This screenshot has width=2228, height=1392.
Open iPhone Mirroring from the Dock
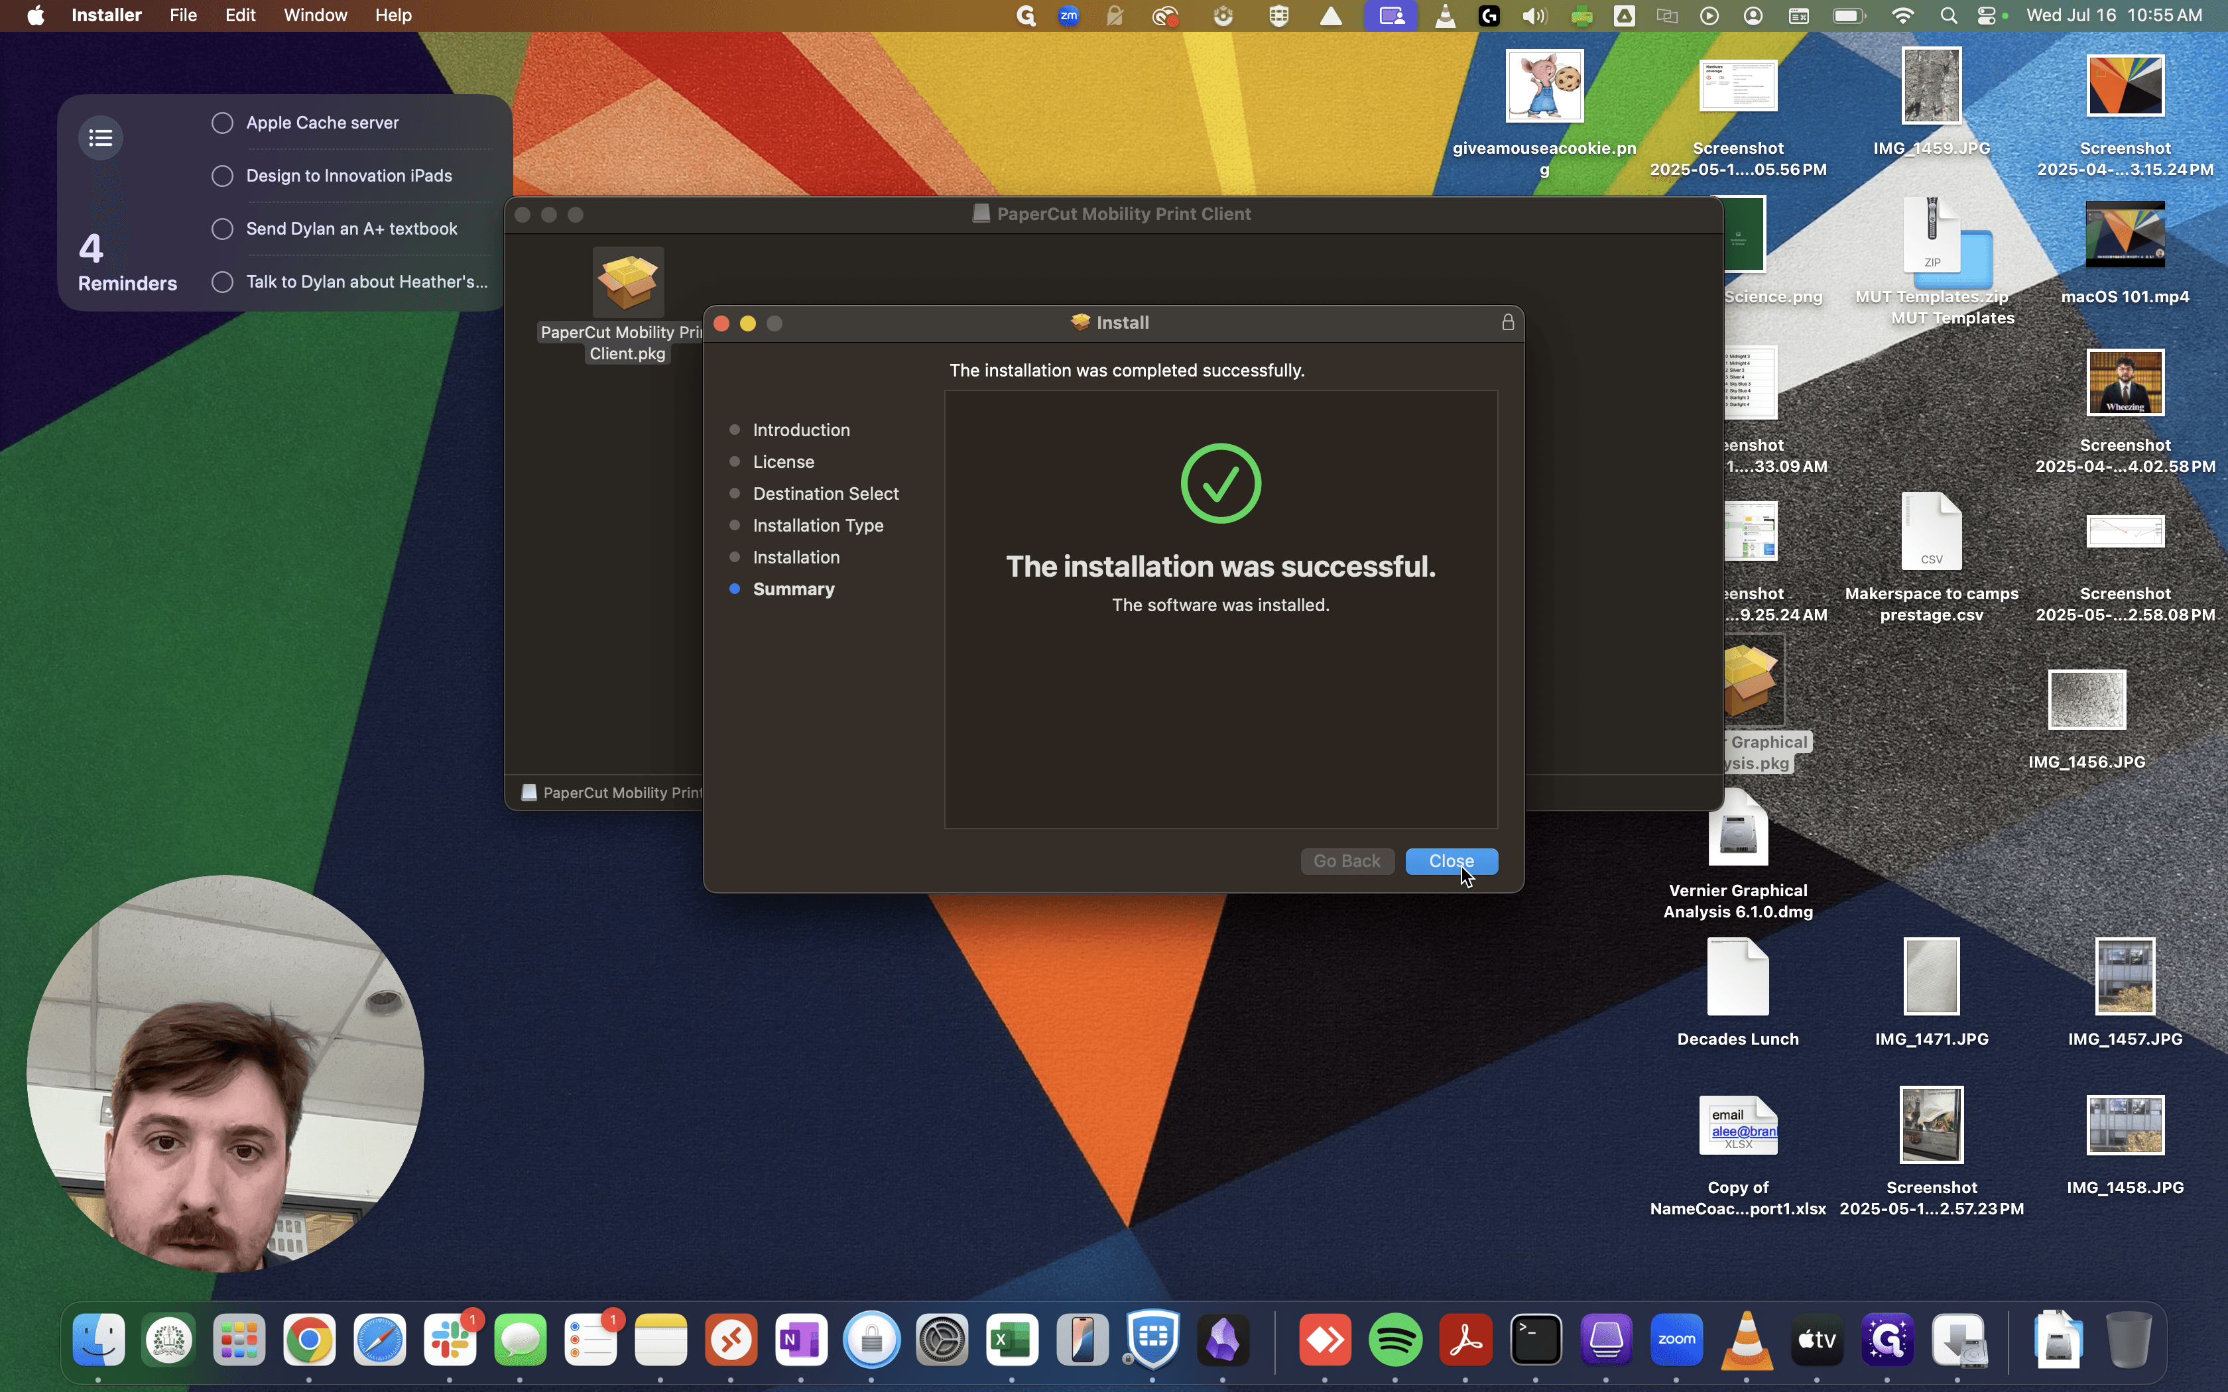tap(1083, 1340)
